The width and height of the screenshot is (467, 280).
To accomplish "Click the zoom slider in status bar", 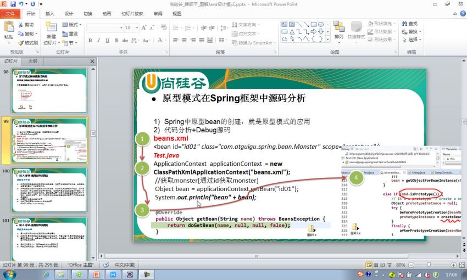I will pyautogui.click(x=430, y=265).
